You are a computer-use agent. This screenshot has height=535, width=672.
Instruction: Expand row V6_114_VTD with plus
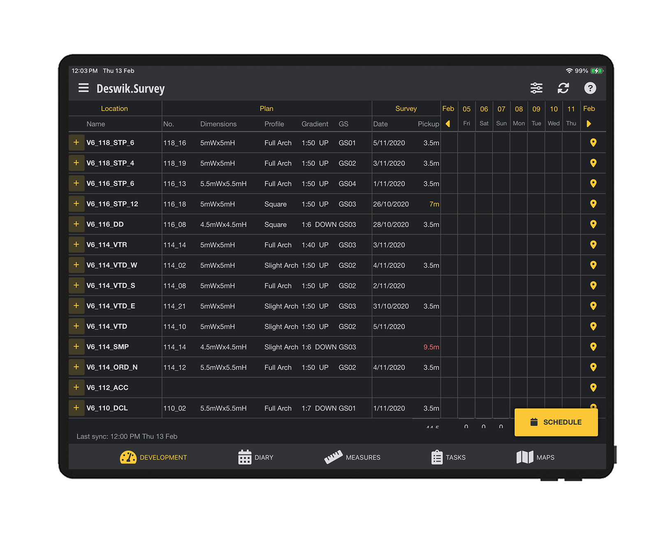coord(76,326)
